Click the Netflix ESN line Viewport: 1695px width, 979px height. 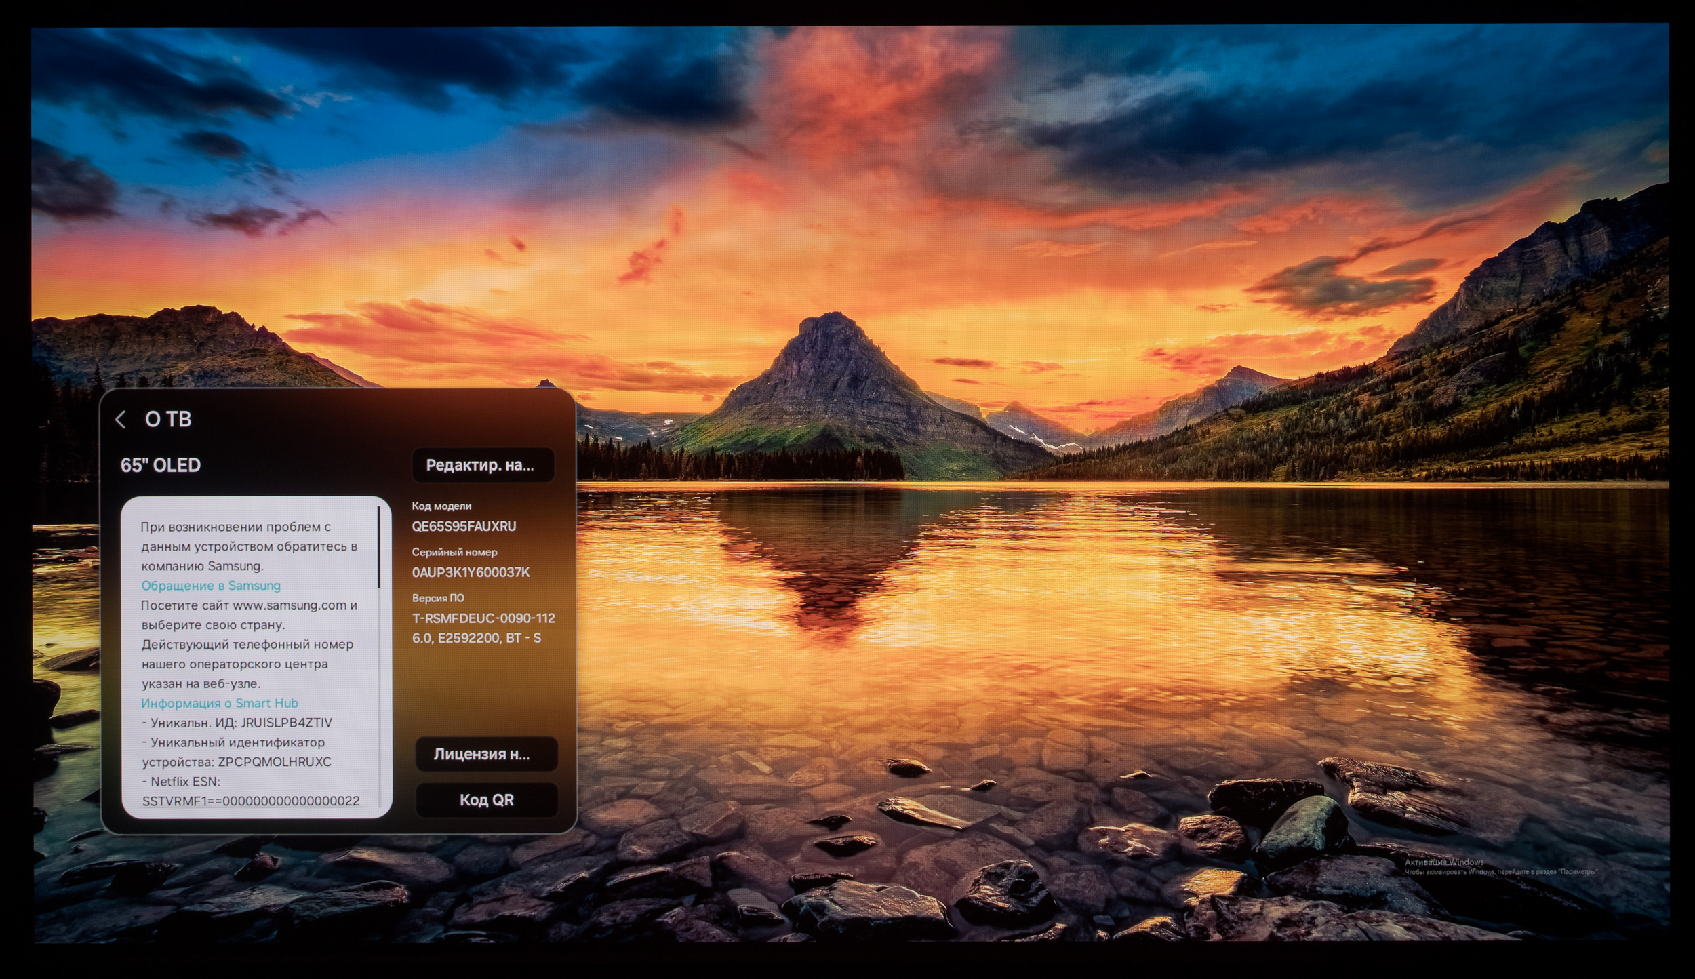(x=181, y=781)
